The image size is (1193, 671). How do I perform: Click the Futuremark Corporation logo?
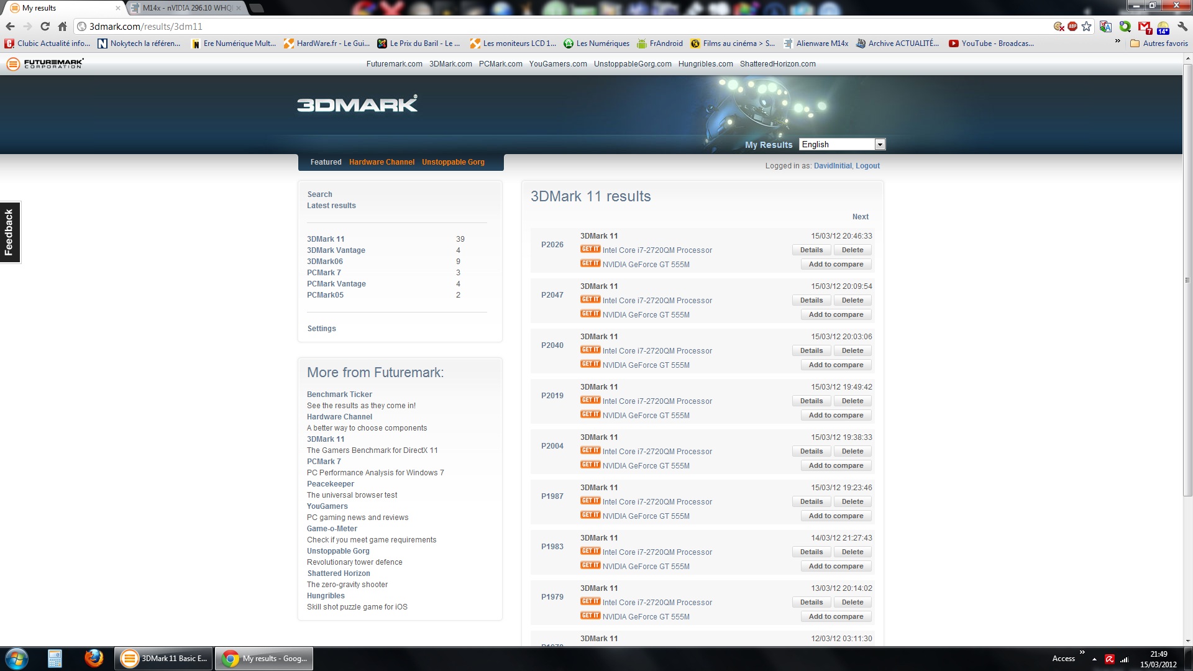[x=45, y=64]
